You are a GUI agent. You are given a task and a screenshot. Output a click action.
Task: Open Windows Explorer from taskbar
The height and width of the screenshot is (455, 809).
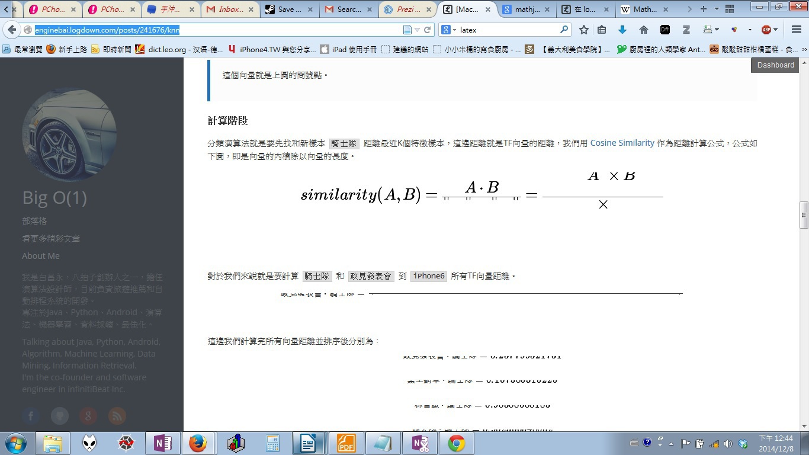click(53, 443)
